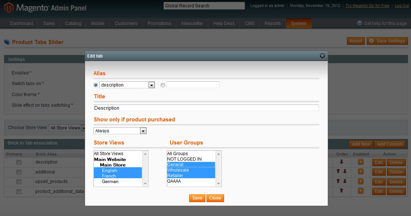The image size is (411, 216).
Task: Open the Choose Store View dropdown
Action: point(67,128)
